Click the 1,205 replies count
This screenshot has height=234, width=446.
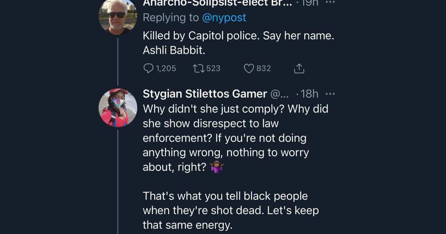coord(165,68)
